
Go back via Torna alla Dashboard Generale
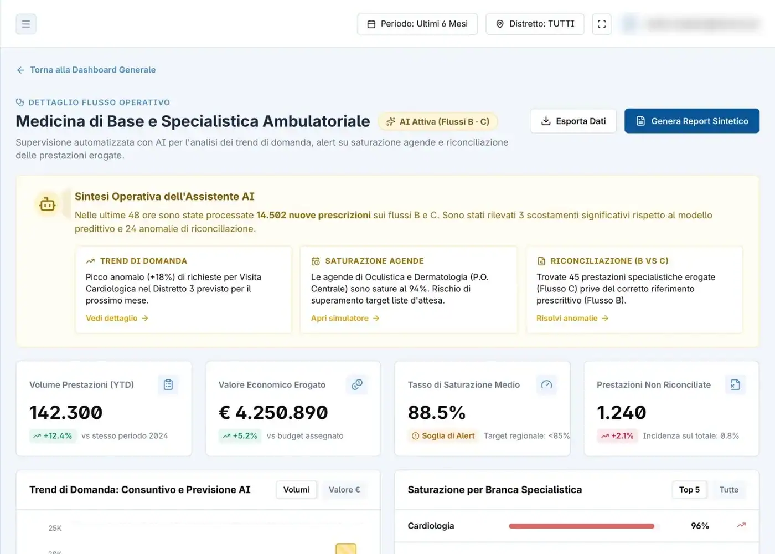click(x=86, y=70)
